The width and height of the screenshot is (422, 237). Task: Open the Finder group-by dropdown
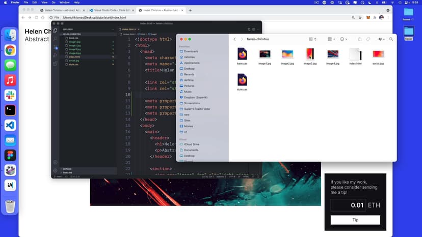pos(331,39)
